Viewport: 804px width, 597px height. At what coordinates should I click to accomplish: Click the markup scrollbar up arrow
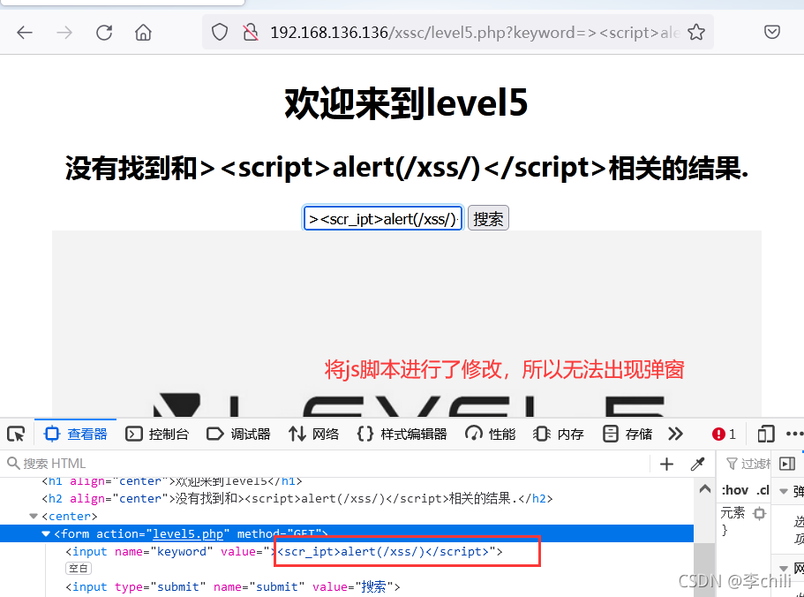(704, 488)
